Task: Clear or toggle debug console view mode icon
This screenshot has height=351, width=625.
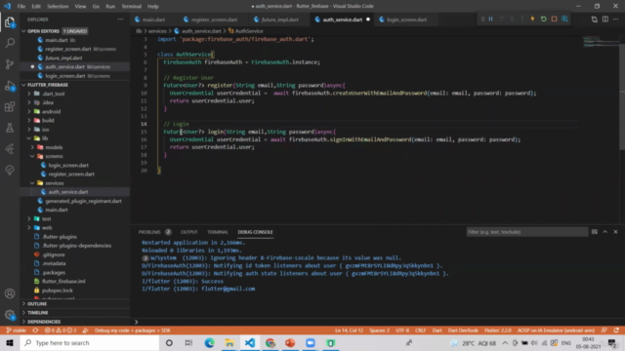Action: (x=595, y=232)
